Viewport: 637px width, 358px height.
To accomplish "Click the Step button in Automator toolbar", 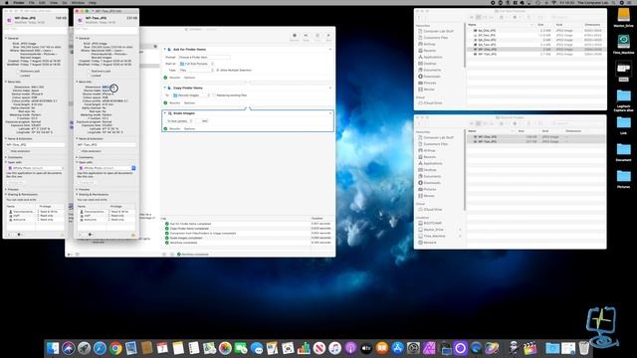I will click(x=306, y=37).
